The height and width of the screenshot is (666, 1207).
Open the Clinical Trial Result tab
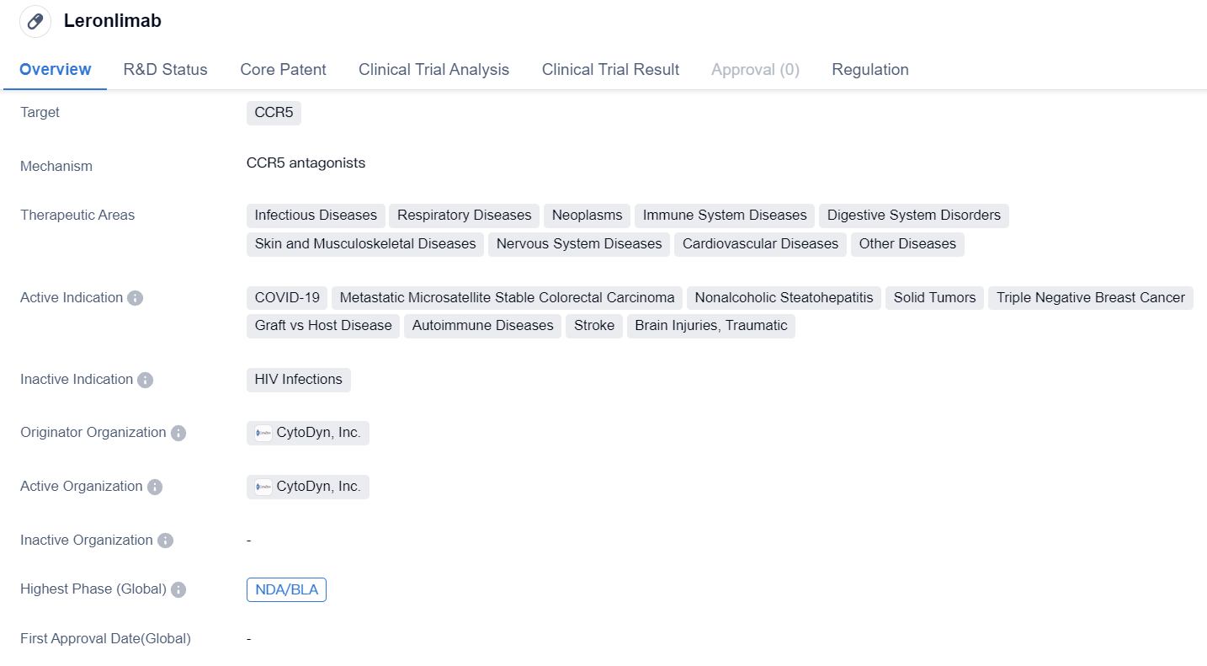coord(610,70)
